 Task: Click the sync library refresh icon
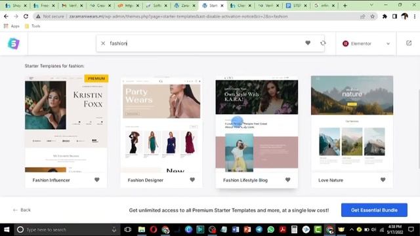click(x=323, y=43)
